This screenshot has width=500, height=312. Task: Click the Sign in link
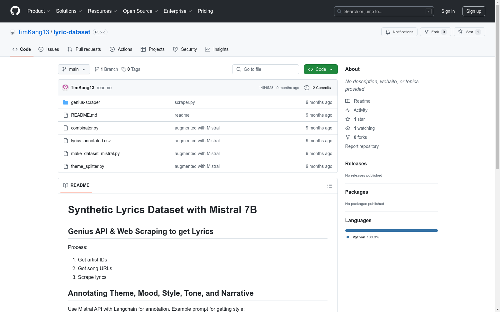(448, 11)
